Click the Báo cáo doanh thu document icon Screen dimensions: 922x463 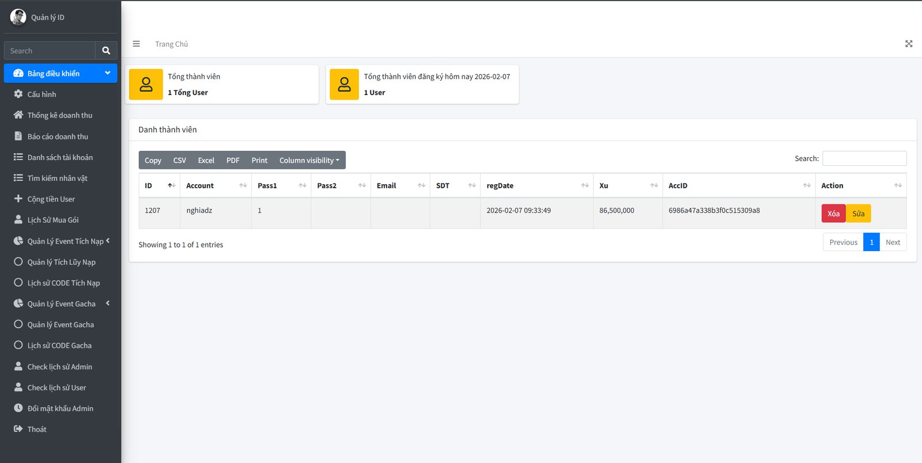coord(18,136)
